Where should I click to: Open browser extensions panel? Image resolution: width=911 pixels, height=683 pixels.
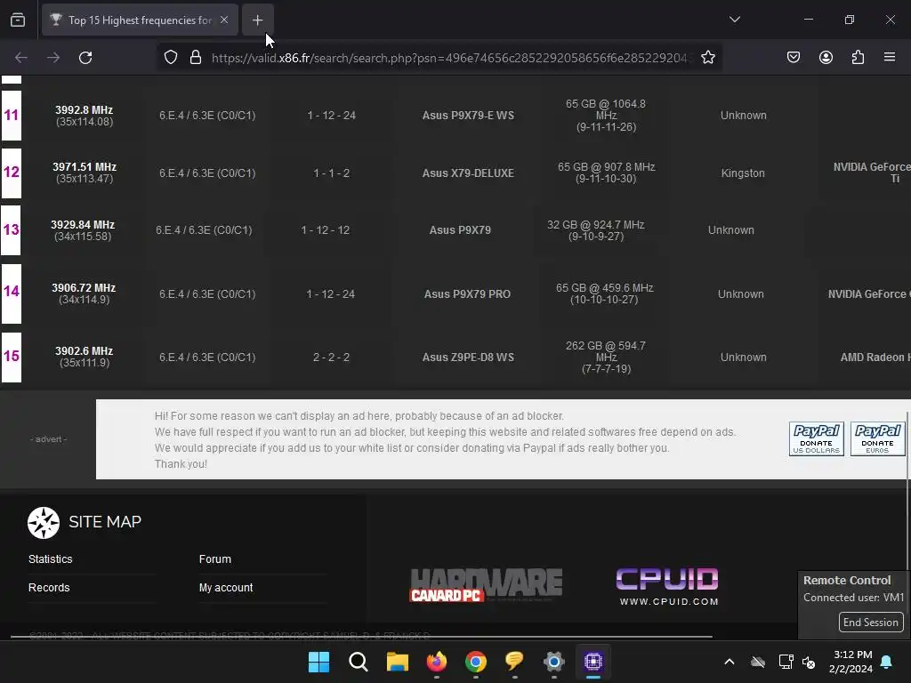coord(858,58)
